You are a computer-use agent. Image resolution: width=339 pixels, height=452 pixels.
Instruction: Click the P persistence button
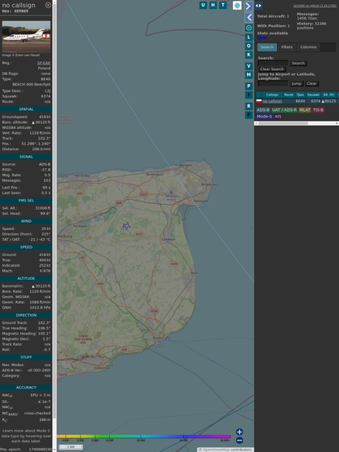tap(249, 86)
